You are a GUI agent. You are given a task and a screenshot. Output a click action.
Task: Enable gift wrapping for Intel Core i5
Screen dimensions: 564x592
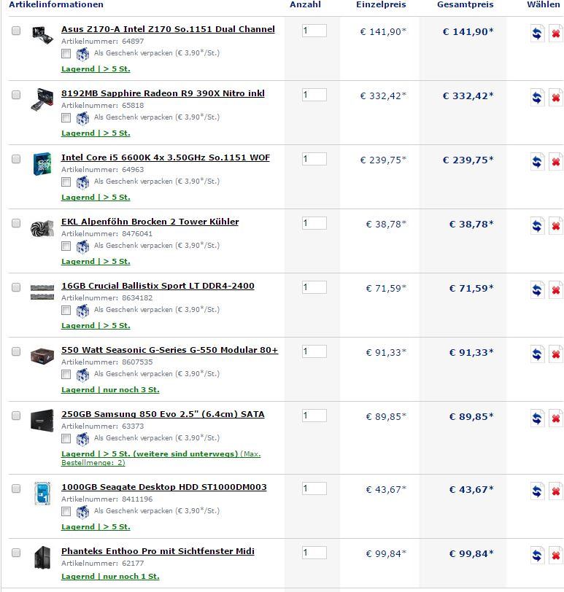66,182
